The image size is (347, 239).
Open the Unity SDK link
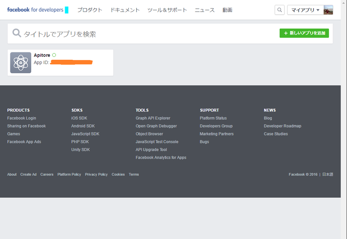click(x=80, y=149)
